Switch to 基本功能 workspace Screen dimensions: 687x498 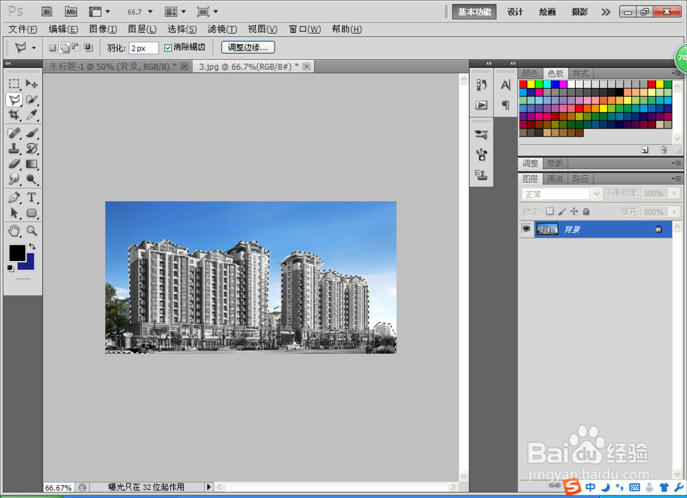[475, 12]
